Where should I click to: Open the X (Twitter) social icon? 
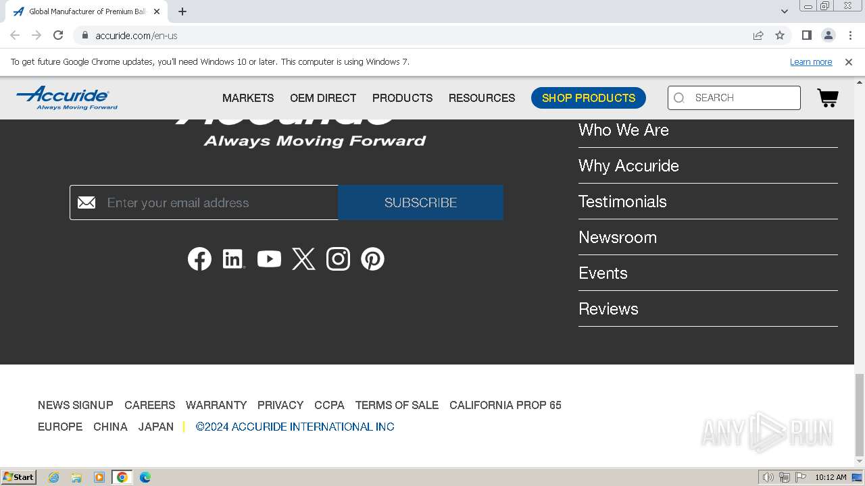point(303,259)
